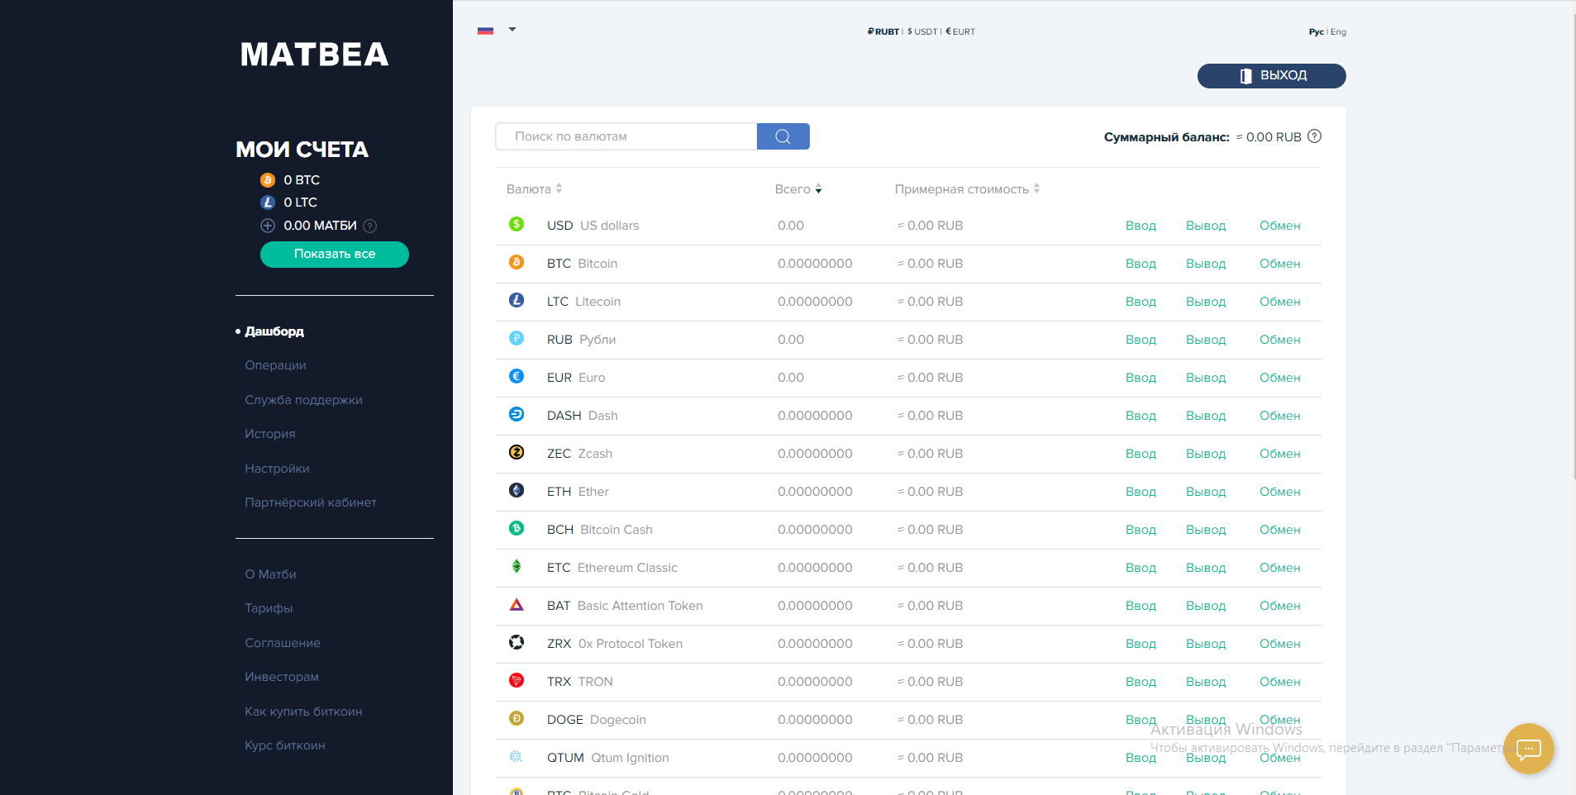Open the total balance help icon
Image resolution: width=1576 pixels, height=795 pixels.
(x=1315, y=136)
